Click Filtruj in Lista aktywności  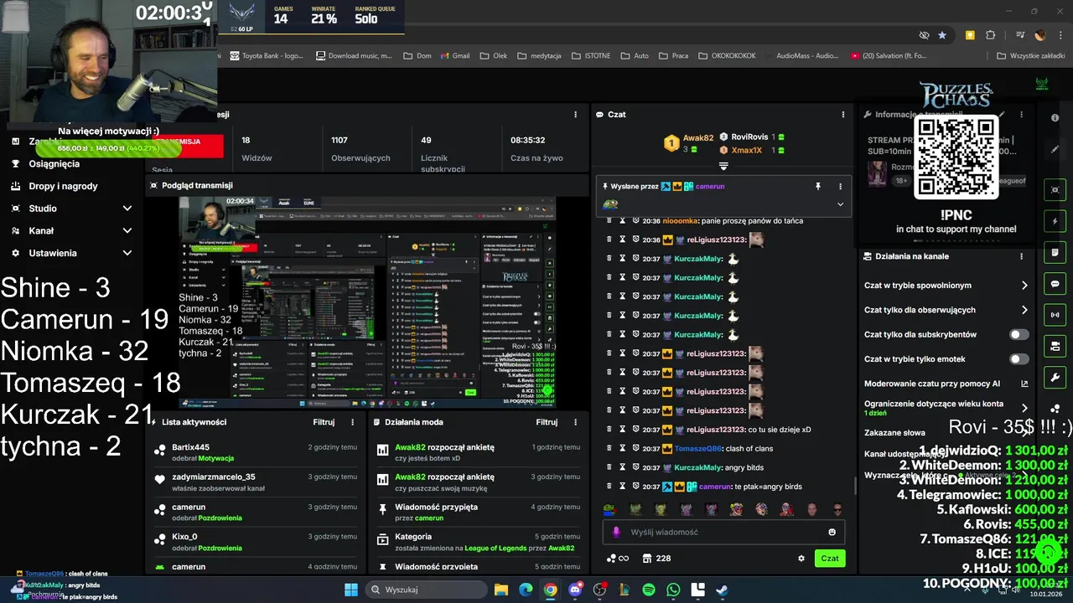[324, 422]
